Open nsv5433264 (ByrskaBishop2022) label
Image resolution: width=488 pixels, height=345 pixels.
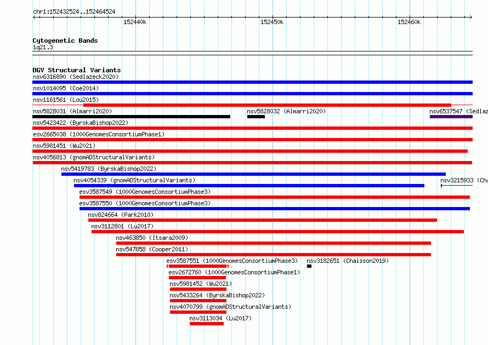coord(217,295)
